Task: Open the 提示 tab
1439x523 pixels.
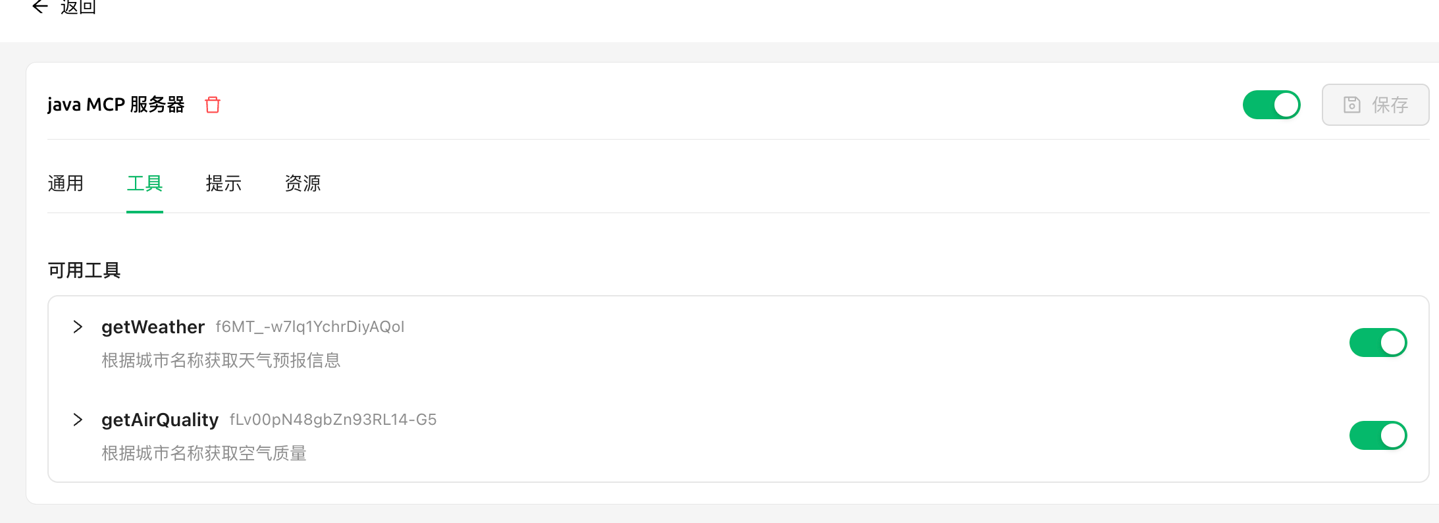Action: [x=224, y=183]
